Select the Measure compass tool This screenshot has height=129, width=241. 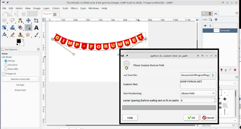pyautogui.click(x=4, y=35)
